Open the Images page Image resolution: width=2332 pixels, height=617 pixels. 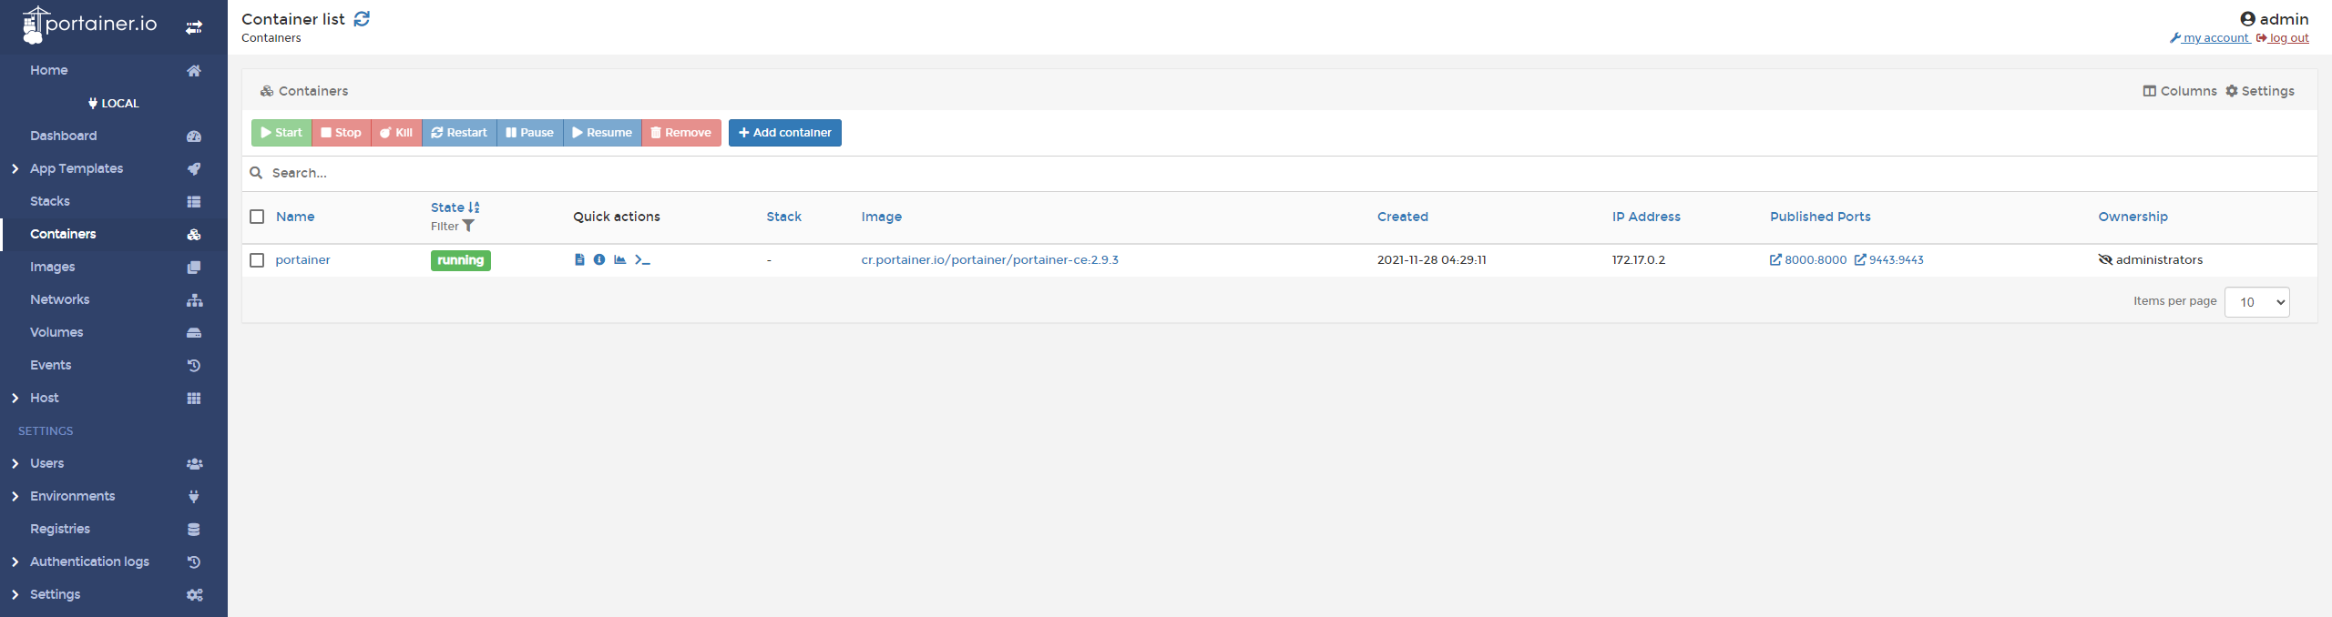(x=53, y=268)
